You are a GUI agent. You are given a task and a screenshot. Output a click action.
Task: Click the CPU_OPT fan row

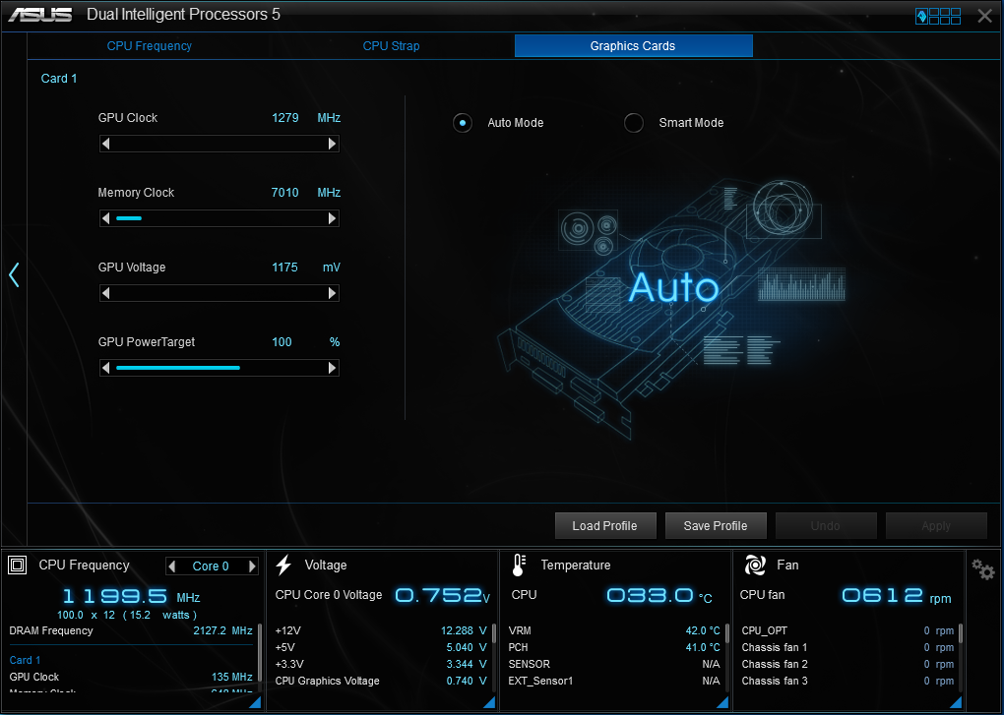pyautogui.click(x=847, y=630)
